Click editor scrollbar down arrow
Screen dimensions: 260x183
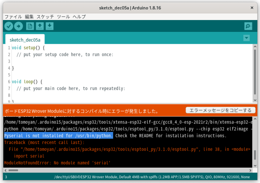tap(255, 100)
